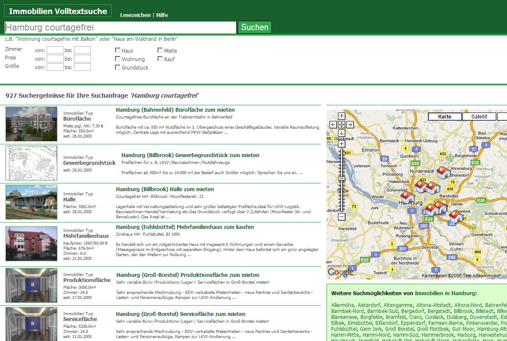
Task: Open the Barmbek-Nord district link
Action: [x=348, y=311]
